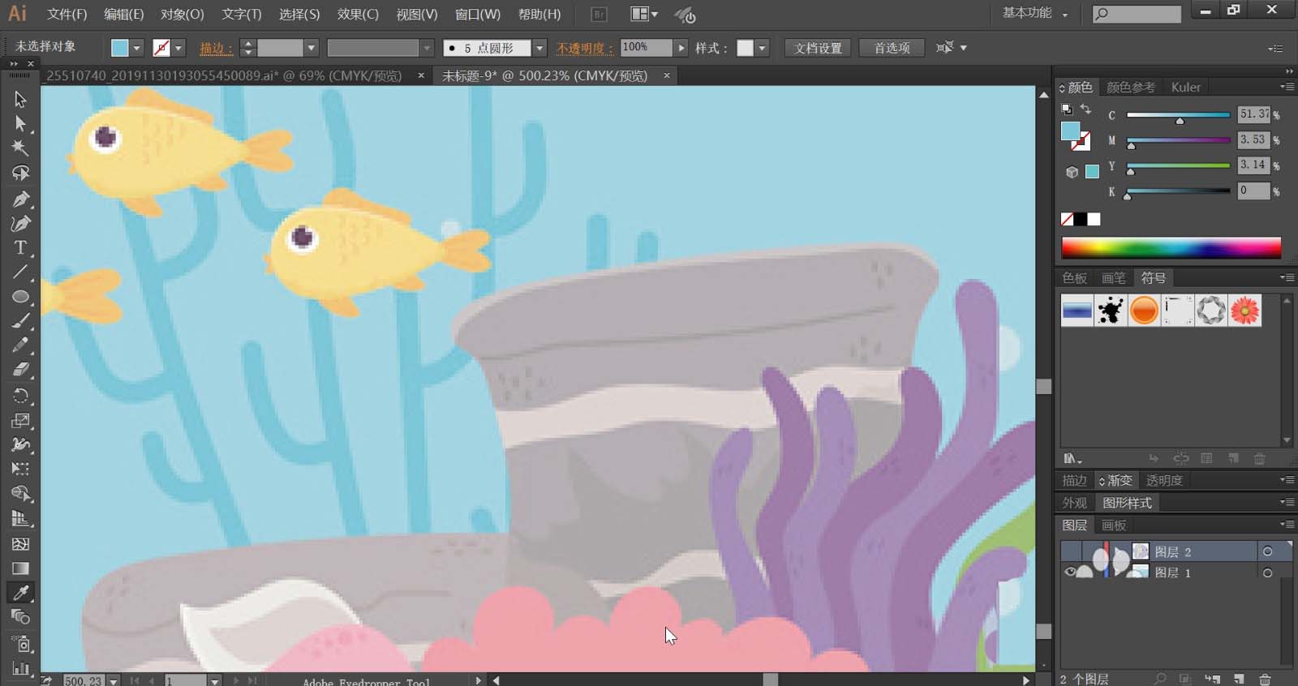The image size is (1298, 686).
Task: Open the Color panel flyout menu
Action: pyautogui.click(x=1287, y=87)
